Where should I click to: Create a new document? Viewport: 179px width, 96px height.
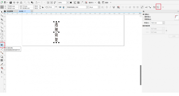coord(2,3)
